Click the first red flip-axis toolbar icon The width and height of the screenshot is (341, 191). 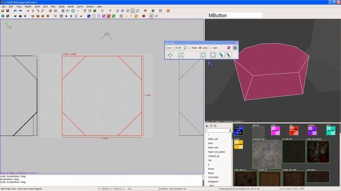click(x=28, y=11)
